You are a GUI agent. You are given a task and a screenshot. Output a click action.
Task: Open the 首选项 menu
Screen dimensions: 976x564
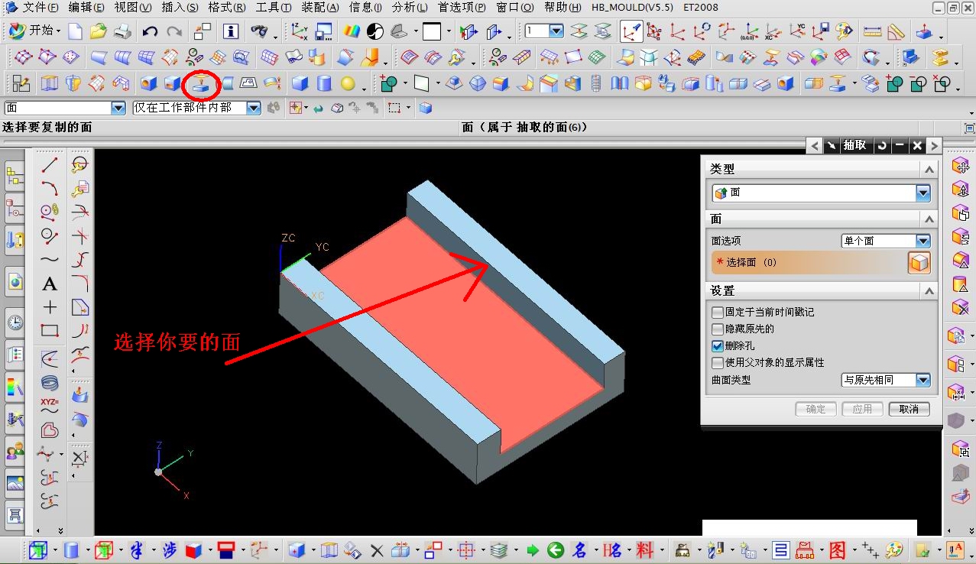(462, 8)
